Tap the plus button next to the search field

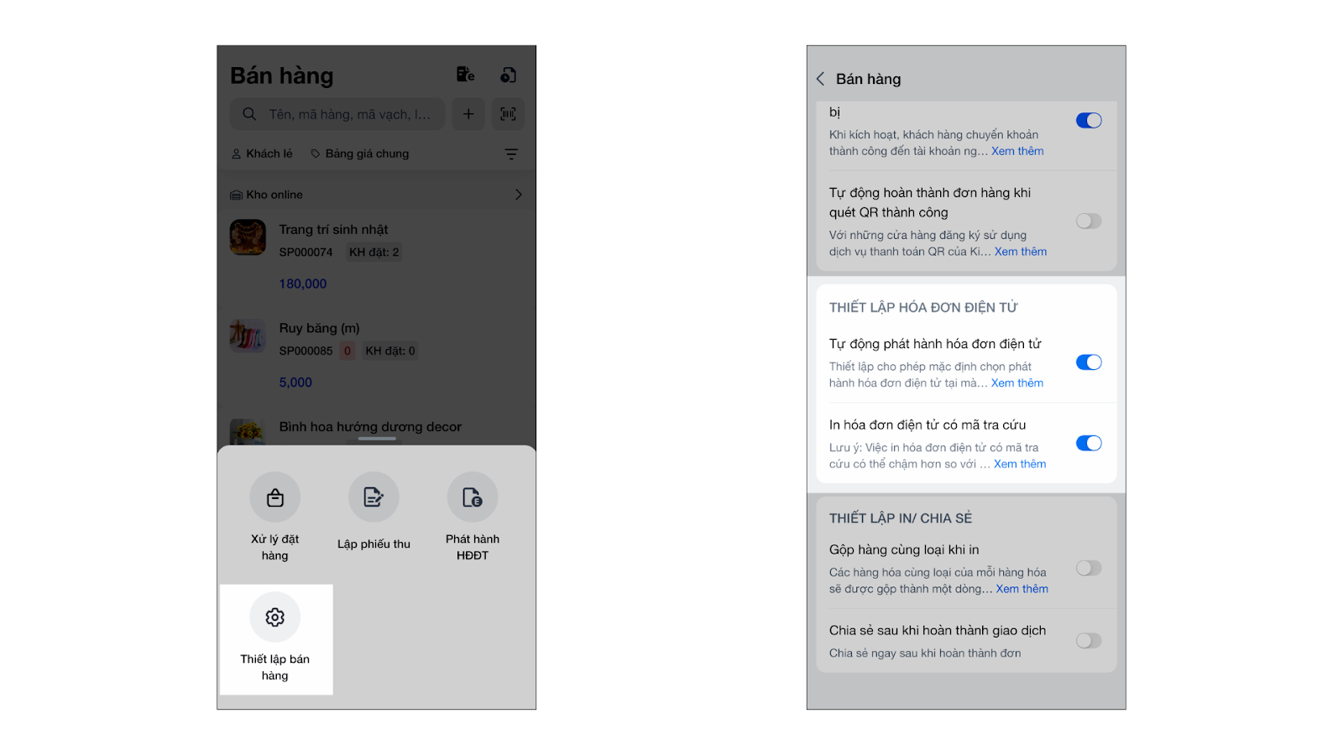click(468, 114)
